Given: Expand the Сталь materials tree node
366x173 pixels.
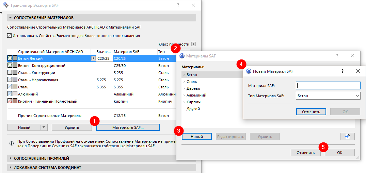Looking at the screenshot, I should (184, 82).
